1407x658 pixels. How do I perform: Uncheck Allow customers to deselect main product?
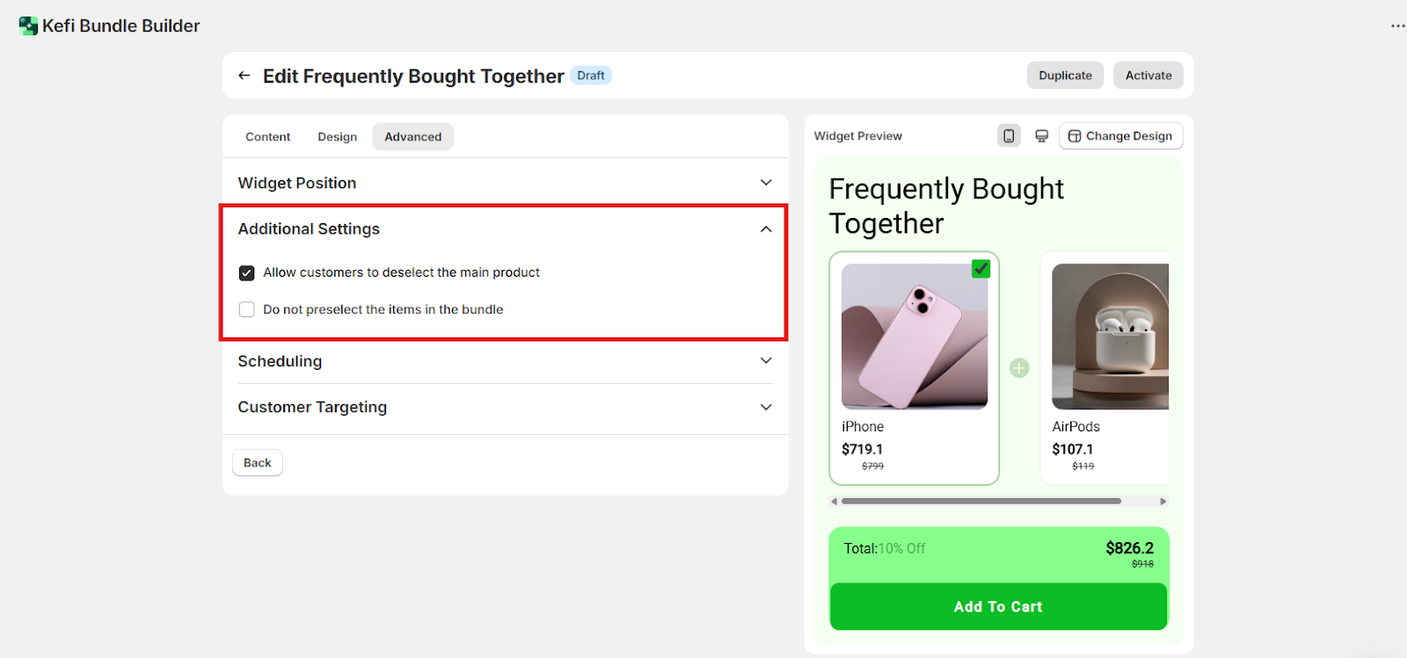tap(247, 273)
